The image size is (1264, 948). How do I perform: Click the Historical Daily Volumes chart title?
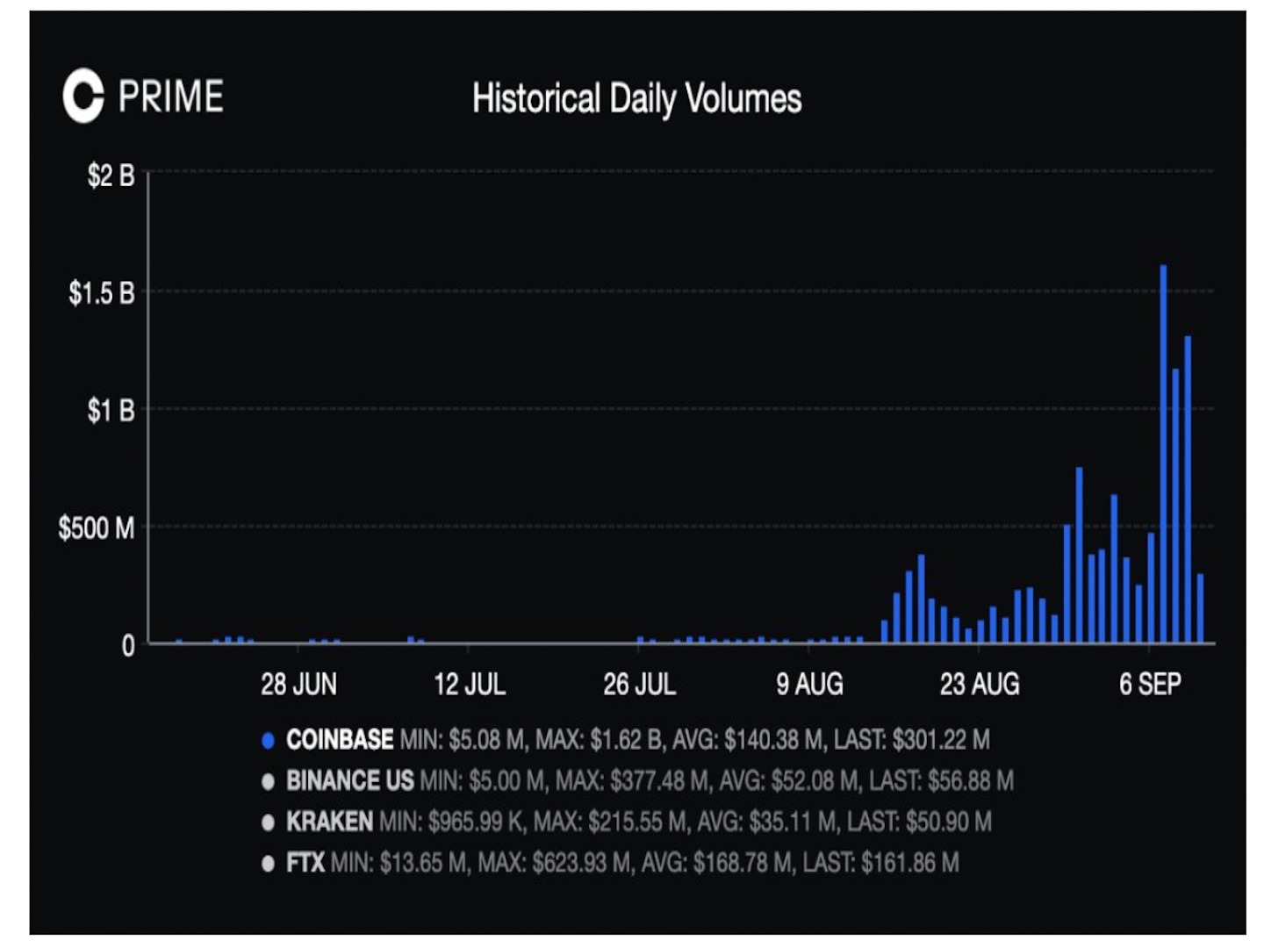(x=637, y=98)
